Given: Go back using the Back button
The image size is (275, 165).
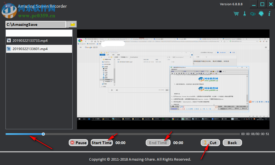Looking at the screenshot, I should coord(232,142).
